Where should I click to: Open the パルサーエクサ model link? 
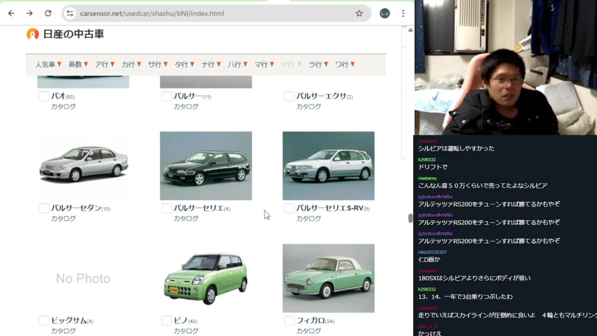pyautogui.click(x=321, y=96)
